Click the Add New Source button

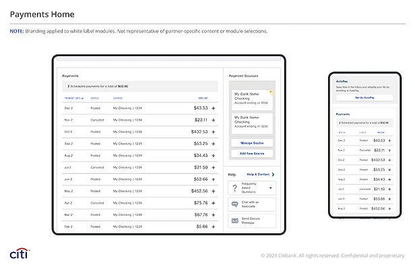[252, 154]
